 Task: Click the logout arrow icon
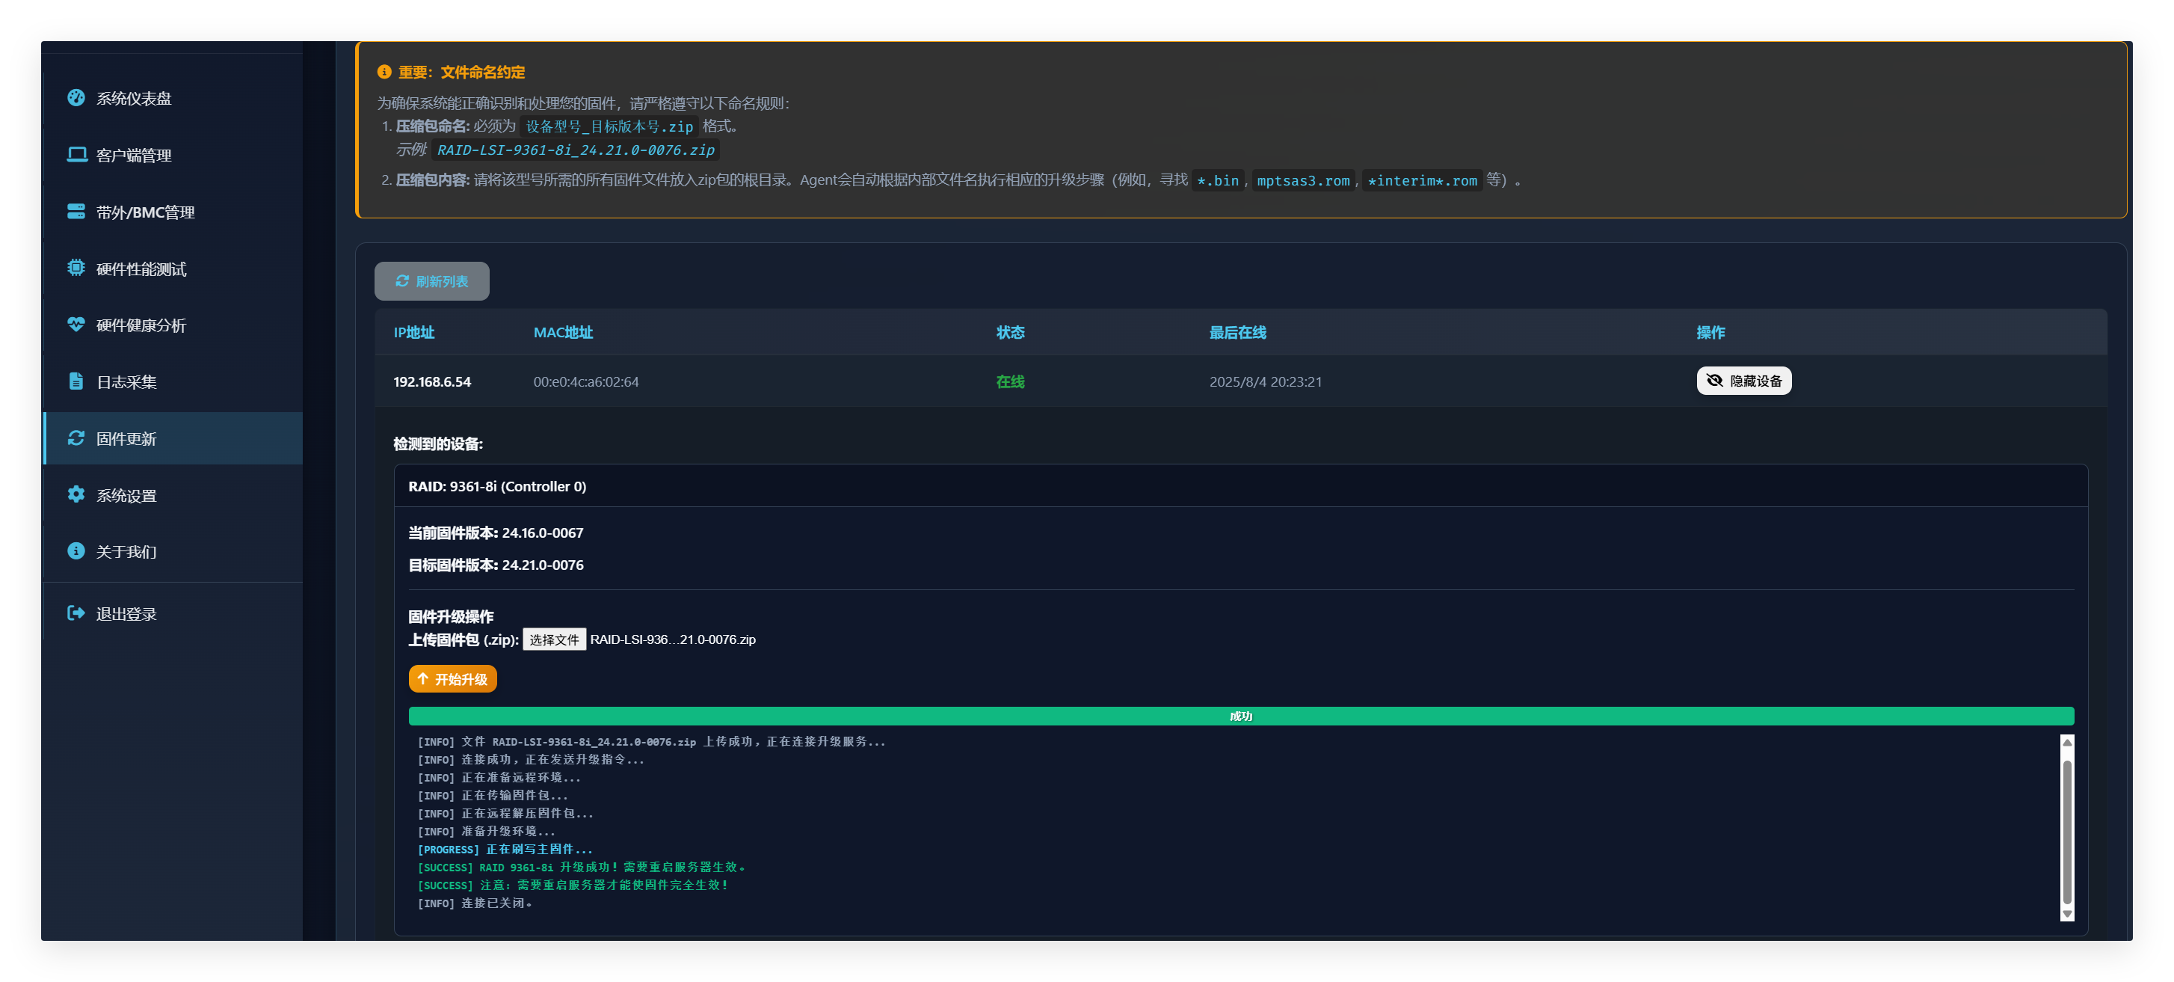(x=76, y=613)
